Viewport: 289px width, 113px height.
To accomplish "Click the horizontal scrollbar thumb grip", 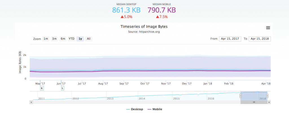I will (x=254, y=102).
